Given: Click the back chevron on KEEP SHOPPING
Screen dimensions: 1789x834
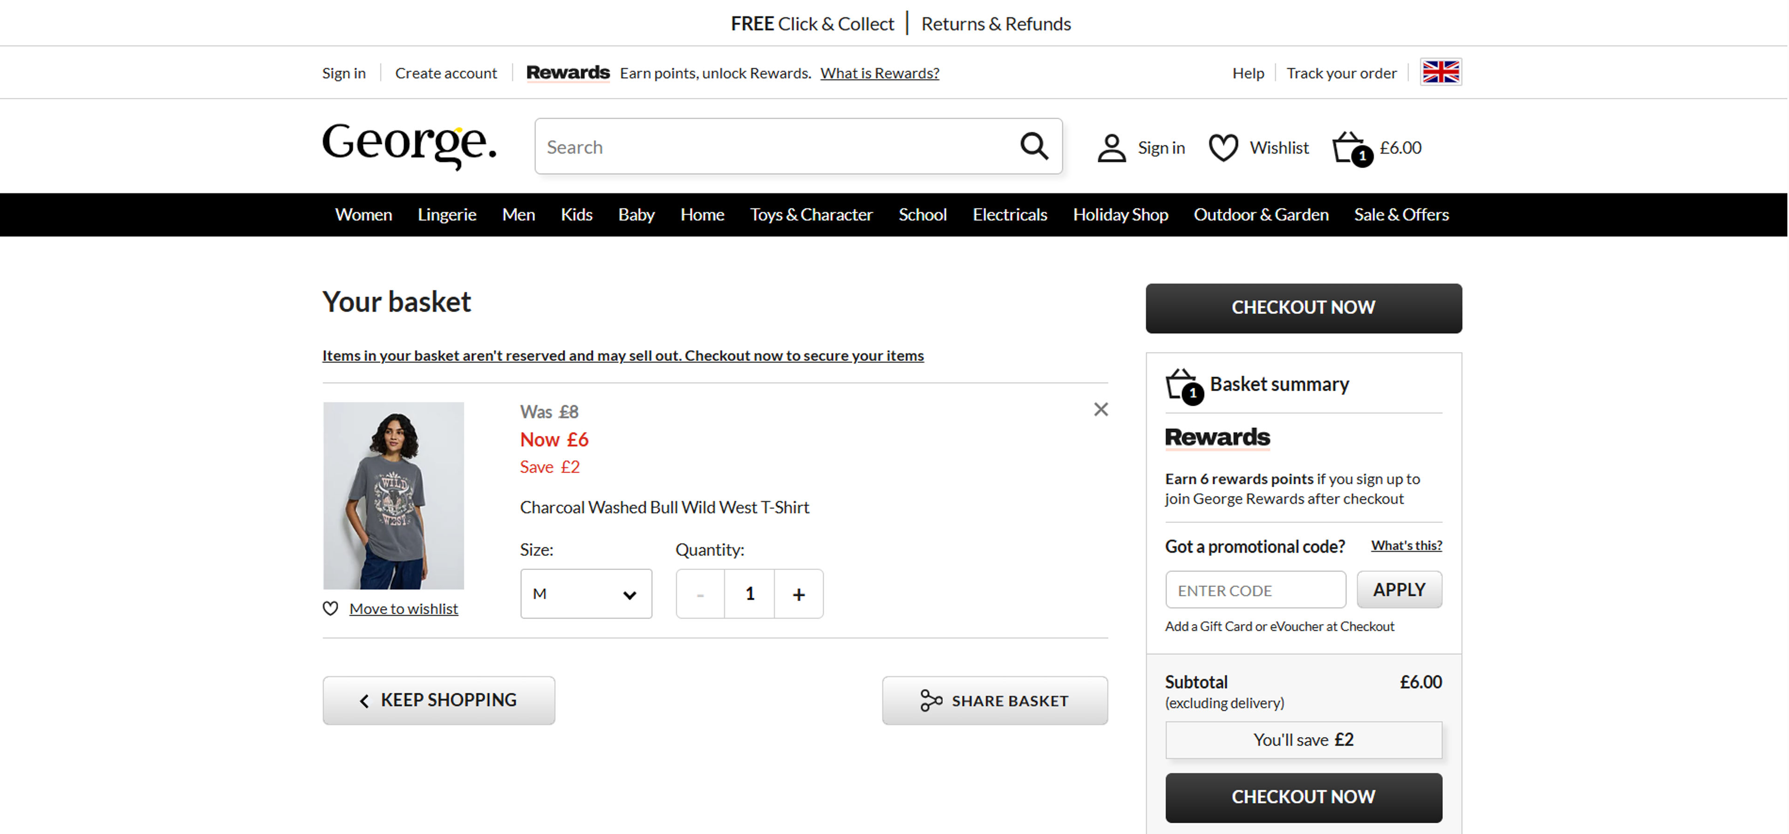Looking at the screenshot, I should (x=364, y=701).
